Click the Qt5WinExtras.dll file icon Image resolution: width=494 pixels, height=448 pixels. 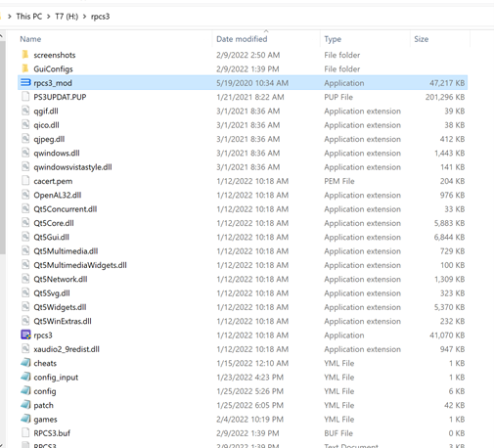pyautogui.click(x=25, y=321)
